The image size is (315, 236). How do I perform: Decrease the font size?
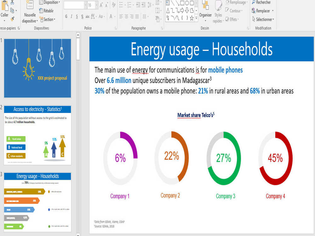click(x=106, y=5)
